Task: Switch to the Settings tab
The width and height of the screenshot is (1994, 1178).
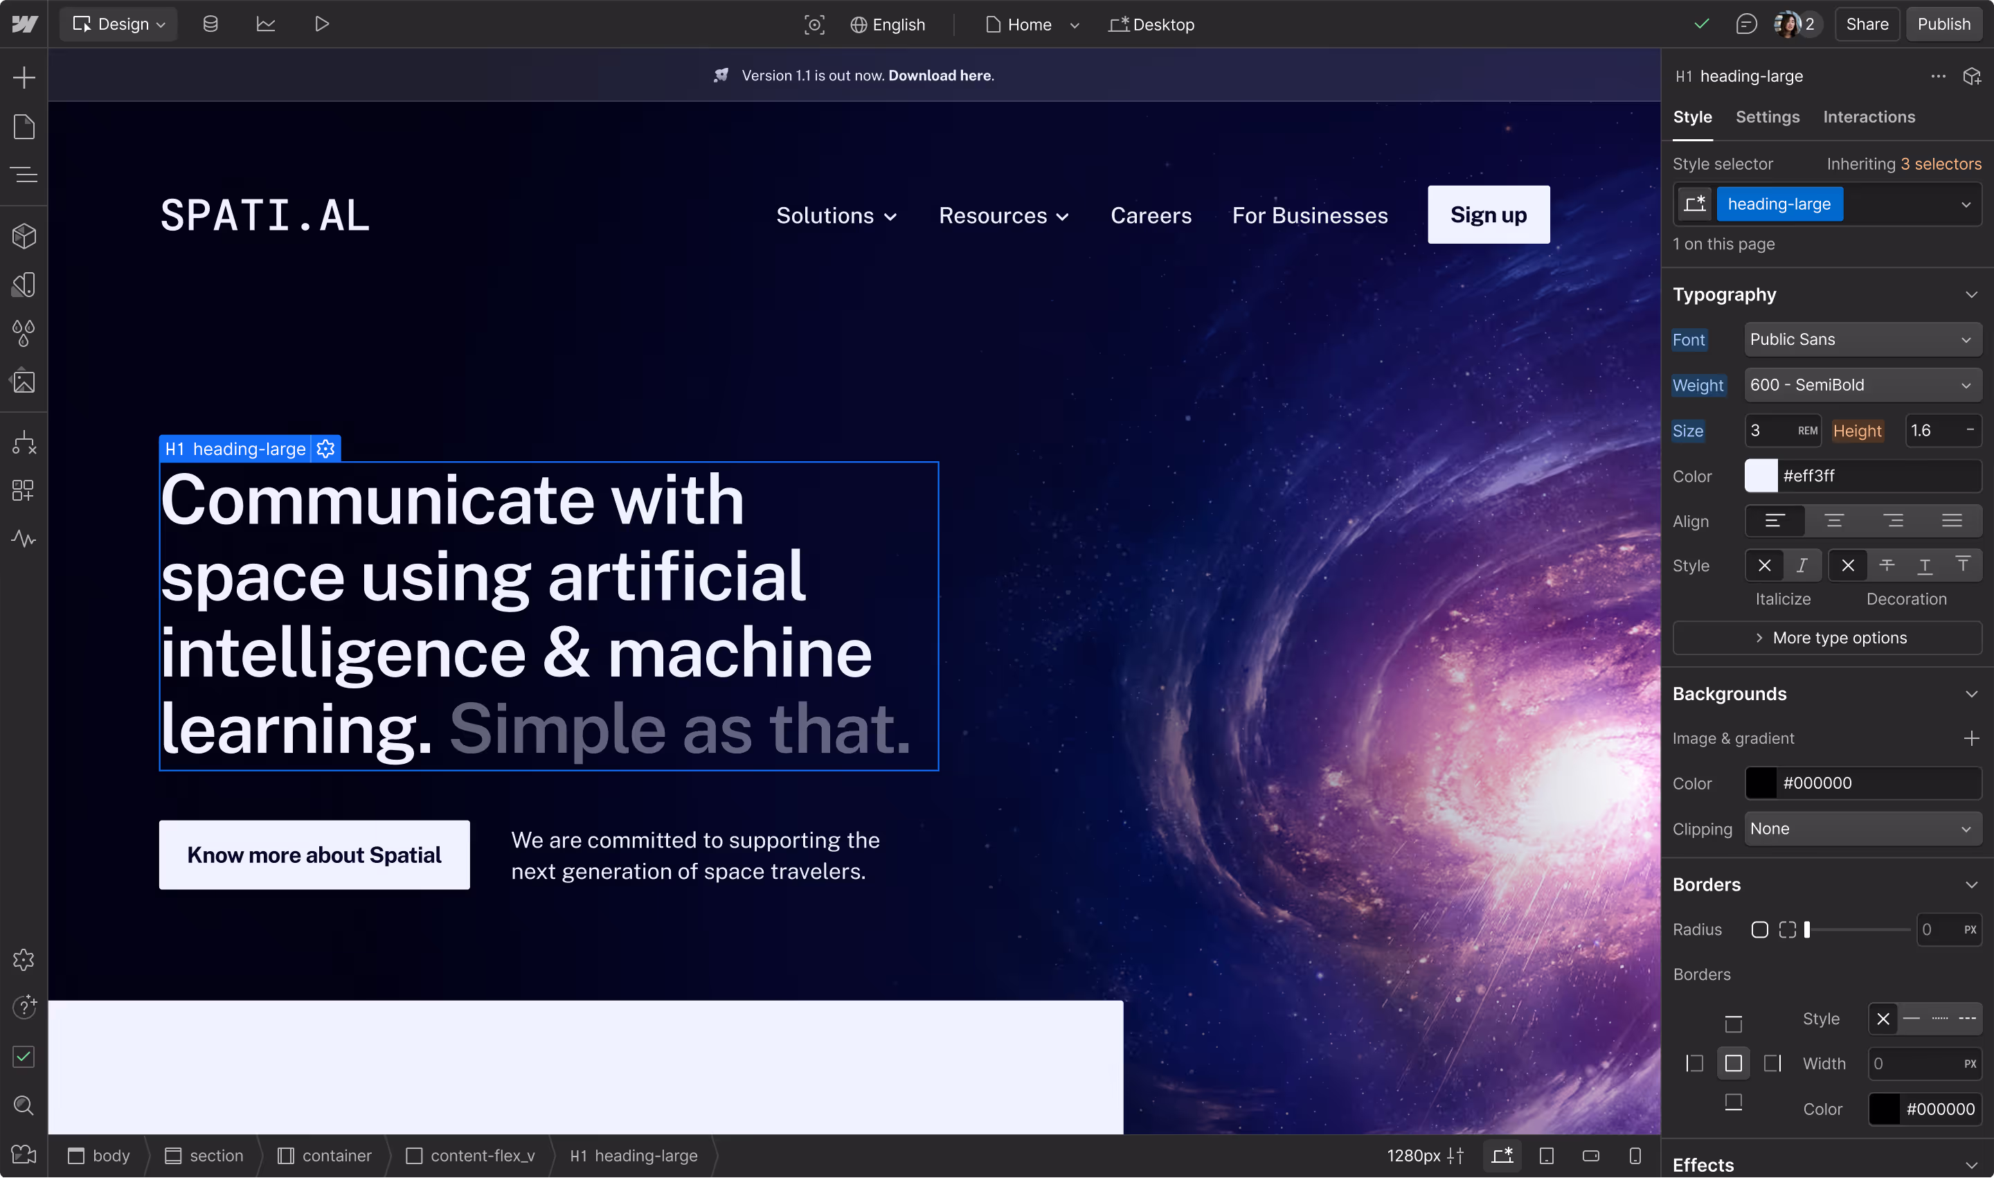Action: (1767, 116)
